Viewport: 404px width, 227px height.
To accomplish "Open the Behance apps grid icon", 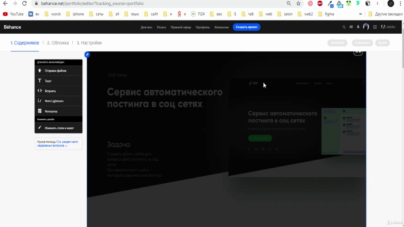I will (375, 27).
